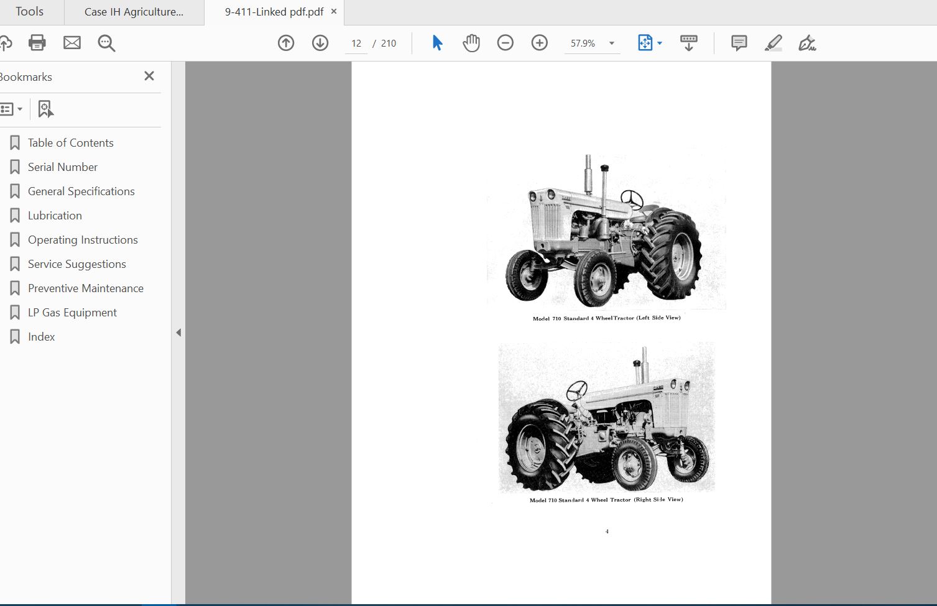Switch to Case IH Agriculture tab

(134, 12)
